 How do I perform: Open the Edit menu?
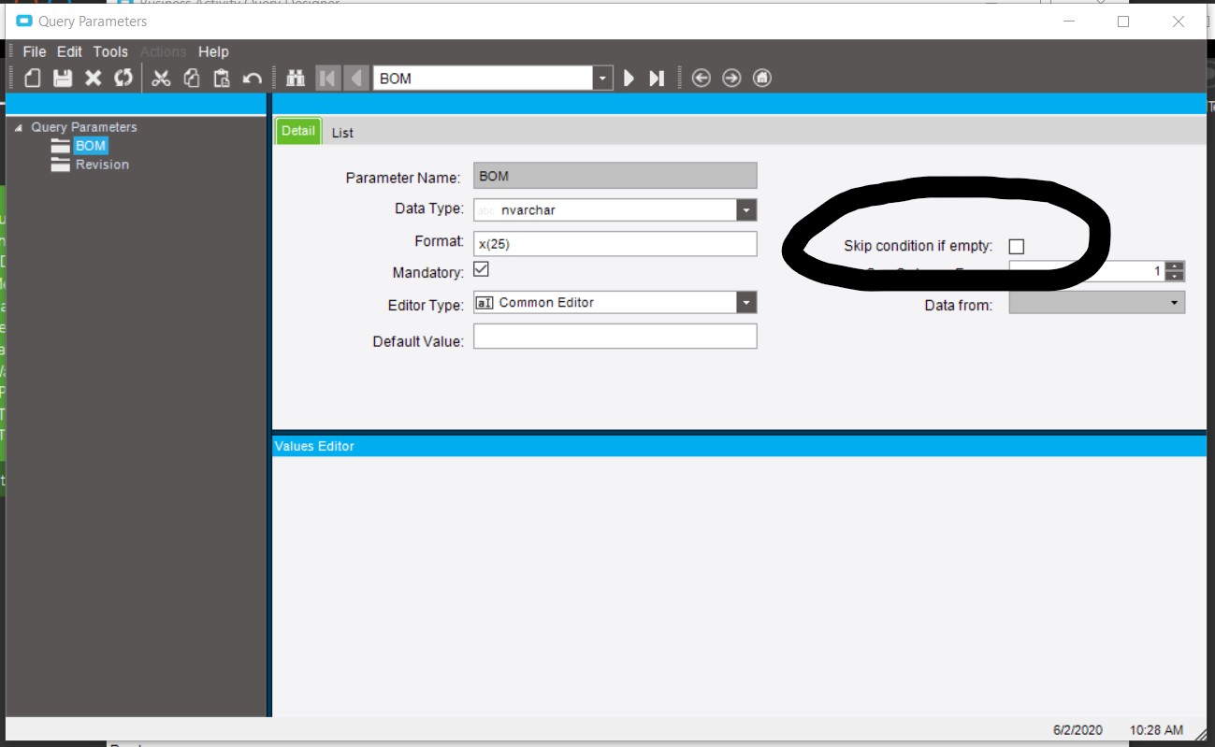point(69,52)
